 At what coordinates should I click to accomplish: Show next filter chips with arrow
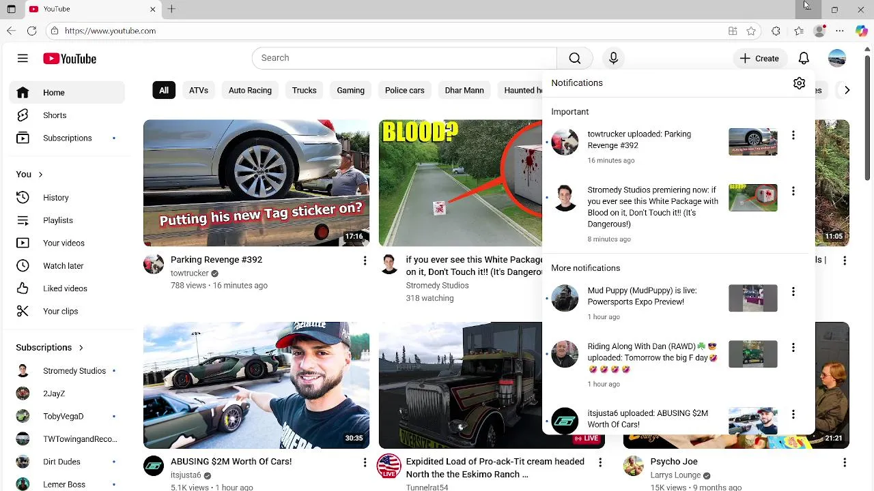tap(847, 90)
